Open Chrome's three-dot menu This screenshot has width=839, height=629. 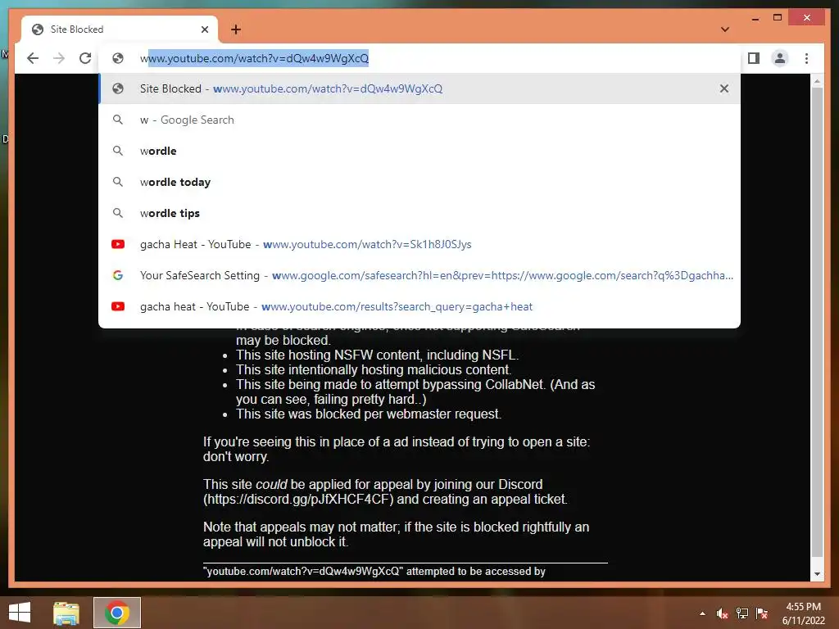pos(806,58)
